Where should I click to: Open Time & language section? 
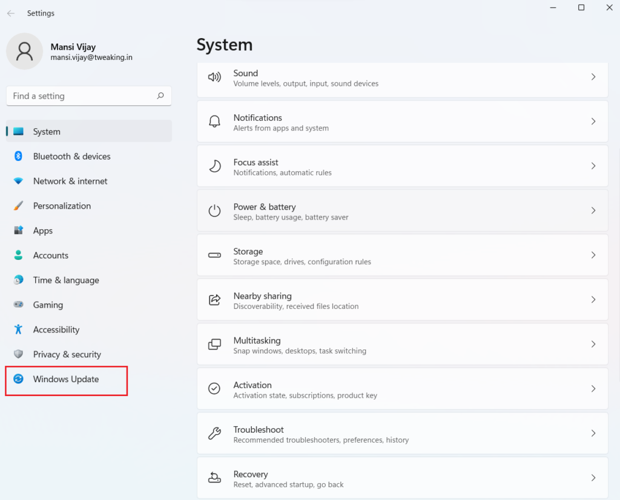pyautogui.click(x=89, y=280)
